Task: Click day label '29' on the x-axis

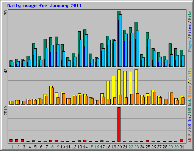Action: (x=171, y=147)
